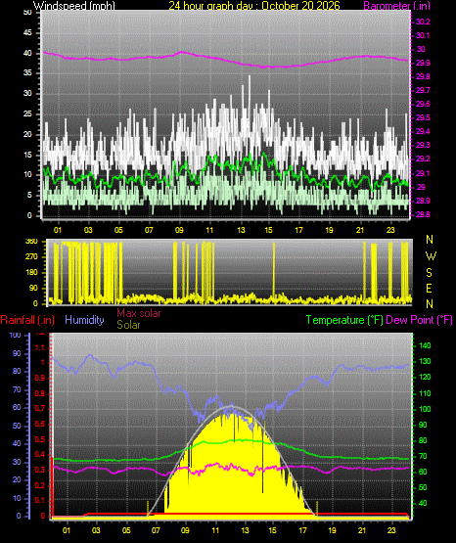Screen dimensions: 456x543
Task: Click "30.2" on the barometer axis
Action: (423, 22)
